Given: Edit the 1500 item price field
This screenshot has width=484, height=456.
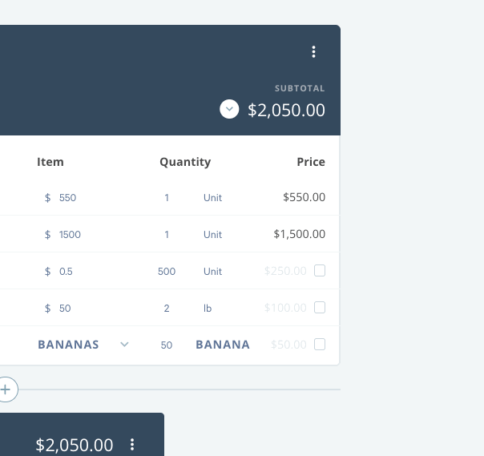Looking at the screenshot, I should coord(70,235).
